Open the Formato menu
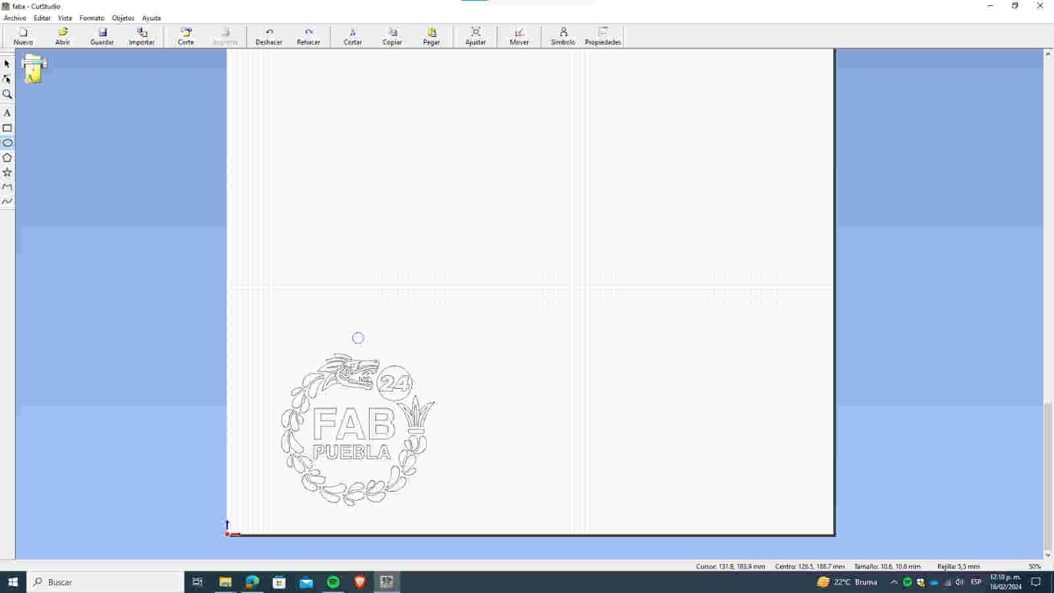This screenshot has width=1054, height=593. pyautogui.click(x=92, y=18)
